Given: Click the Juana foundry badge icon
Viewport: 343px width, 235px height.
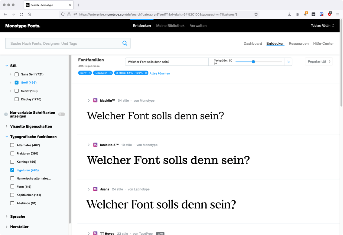Looking at the screenshot, I should (x=95, y=189).
